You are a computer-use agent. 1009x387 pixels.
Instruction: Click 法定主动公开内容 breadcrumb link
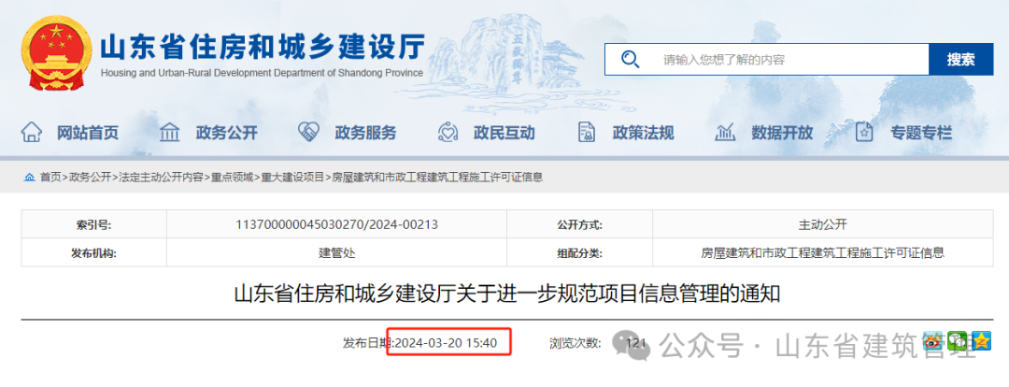tap(161, 177)
